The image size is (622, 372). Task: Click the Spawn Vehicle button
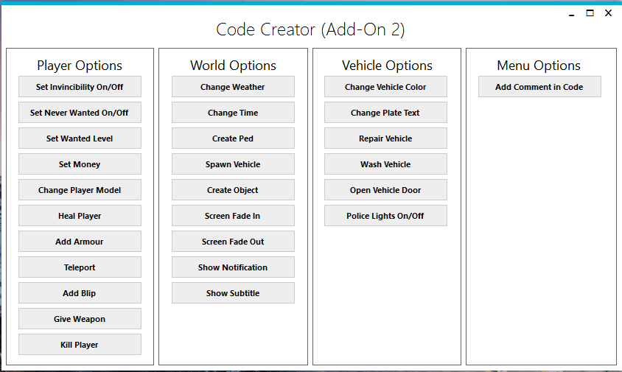pos(233,164)
